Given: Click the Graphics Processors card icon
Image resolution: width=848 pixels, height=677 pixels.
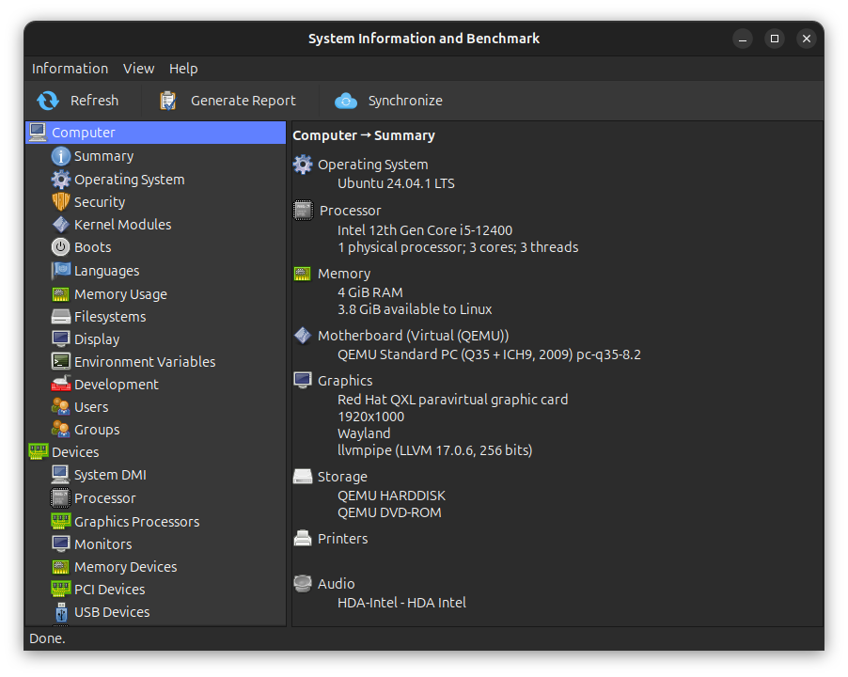Looking at the screenshot, I should point(60,521).
